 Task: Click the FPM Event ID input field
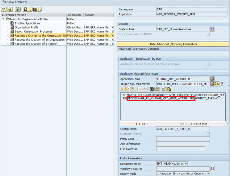tap(181, 149)
